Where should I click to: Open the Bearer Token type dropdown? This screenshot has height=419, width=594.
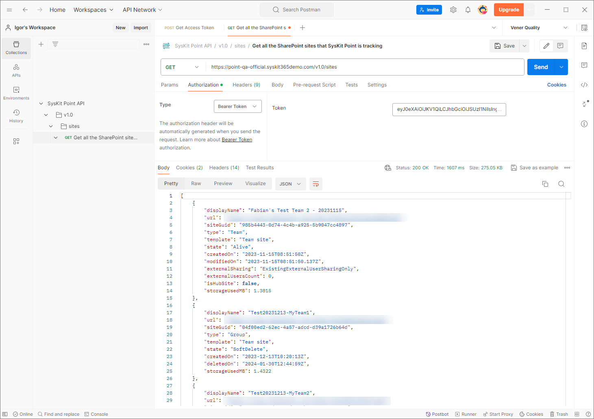pos(237,106)
